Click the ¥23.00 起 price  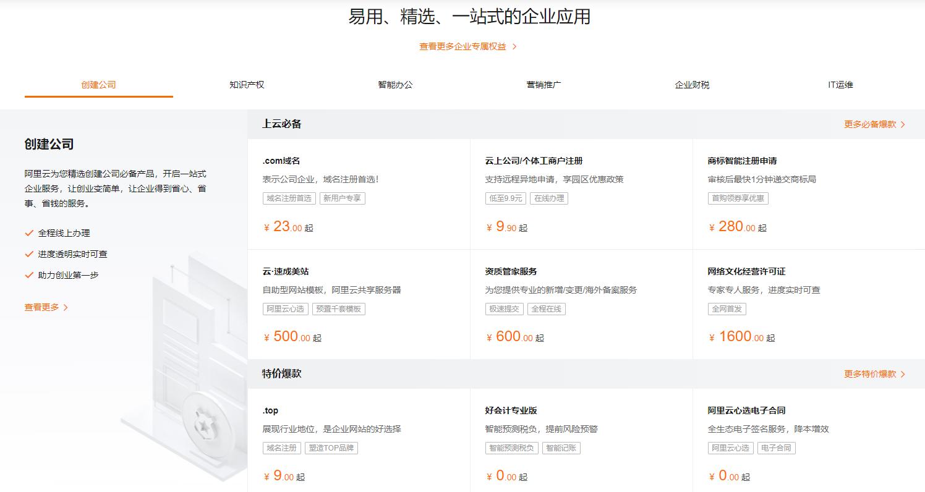289,227
